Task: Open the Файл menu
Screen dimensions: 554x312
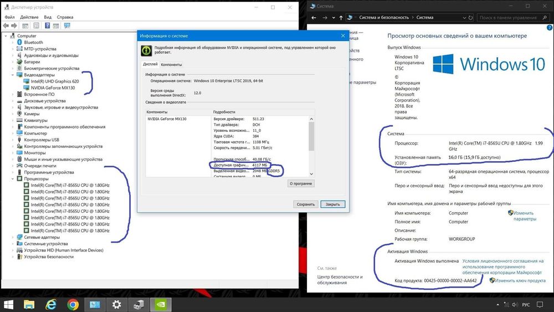Action: pyautogui.click(x=9, y=17)
